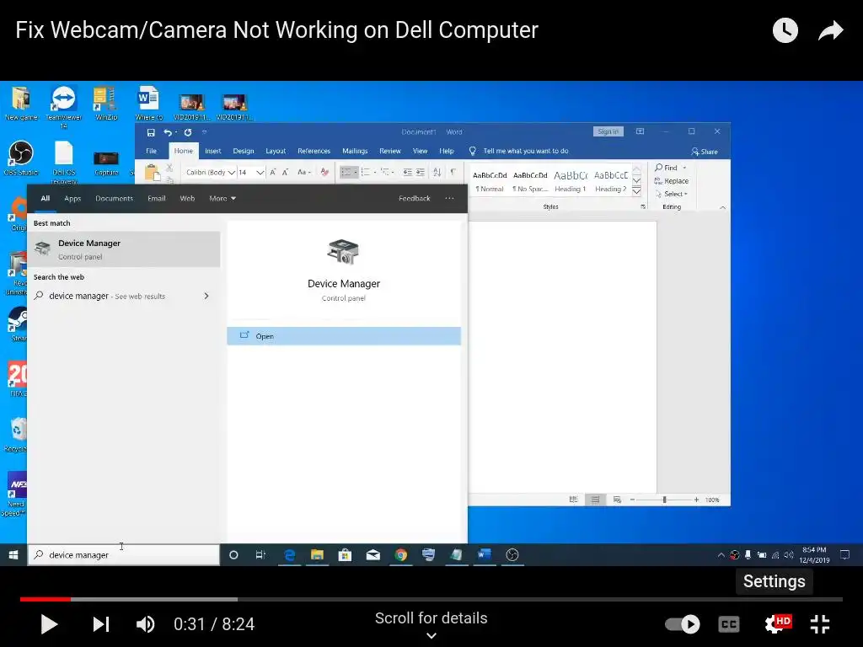Expand the Word Styles gallery
This screenshot has height=647, width=863.
coord(637,191)
